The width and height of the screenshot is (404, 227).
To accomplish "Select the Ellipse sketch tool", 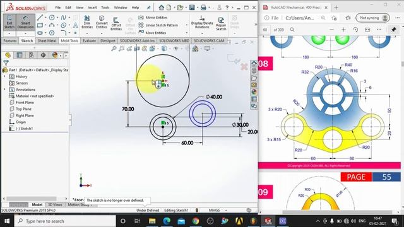I will [x=63, y=25].
